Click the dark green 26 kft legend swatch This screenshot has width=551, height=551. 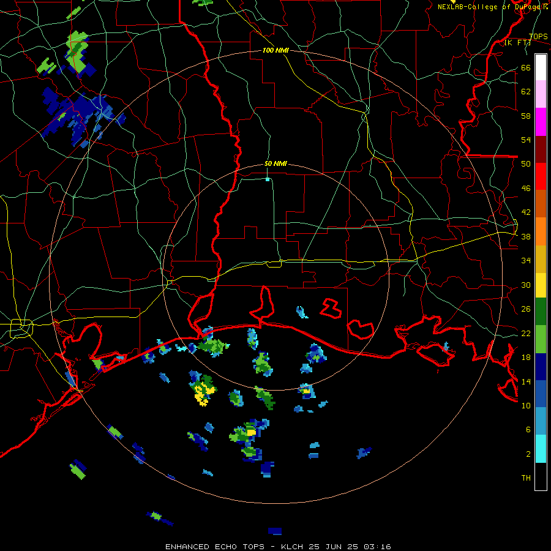pyautogui.click(x=541, y=312)
